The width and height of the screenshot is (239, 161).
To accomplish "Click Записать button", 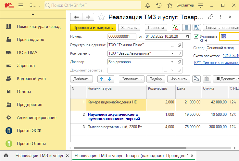I will pyautogui.click(x=129, y=28).
